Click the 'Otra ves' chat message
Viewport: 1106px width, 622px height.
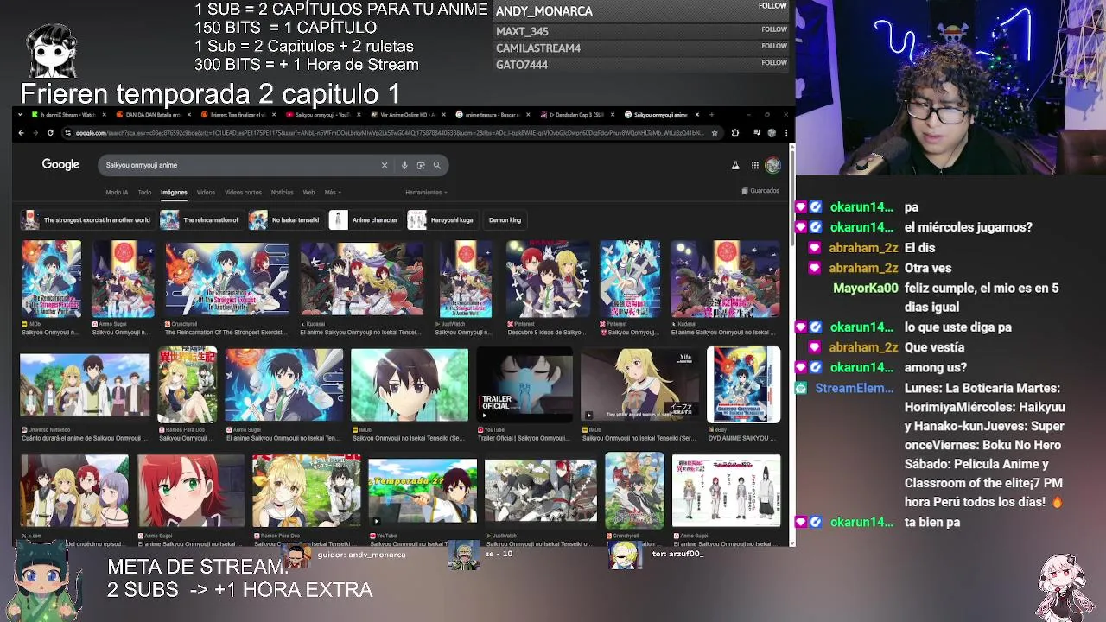tap(928, 268)
